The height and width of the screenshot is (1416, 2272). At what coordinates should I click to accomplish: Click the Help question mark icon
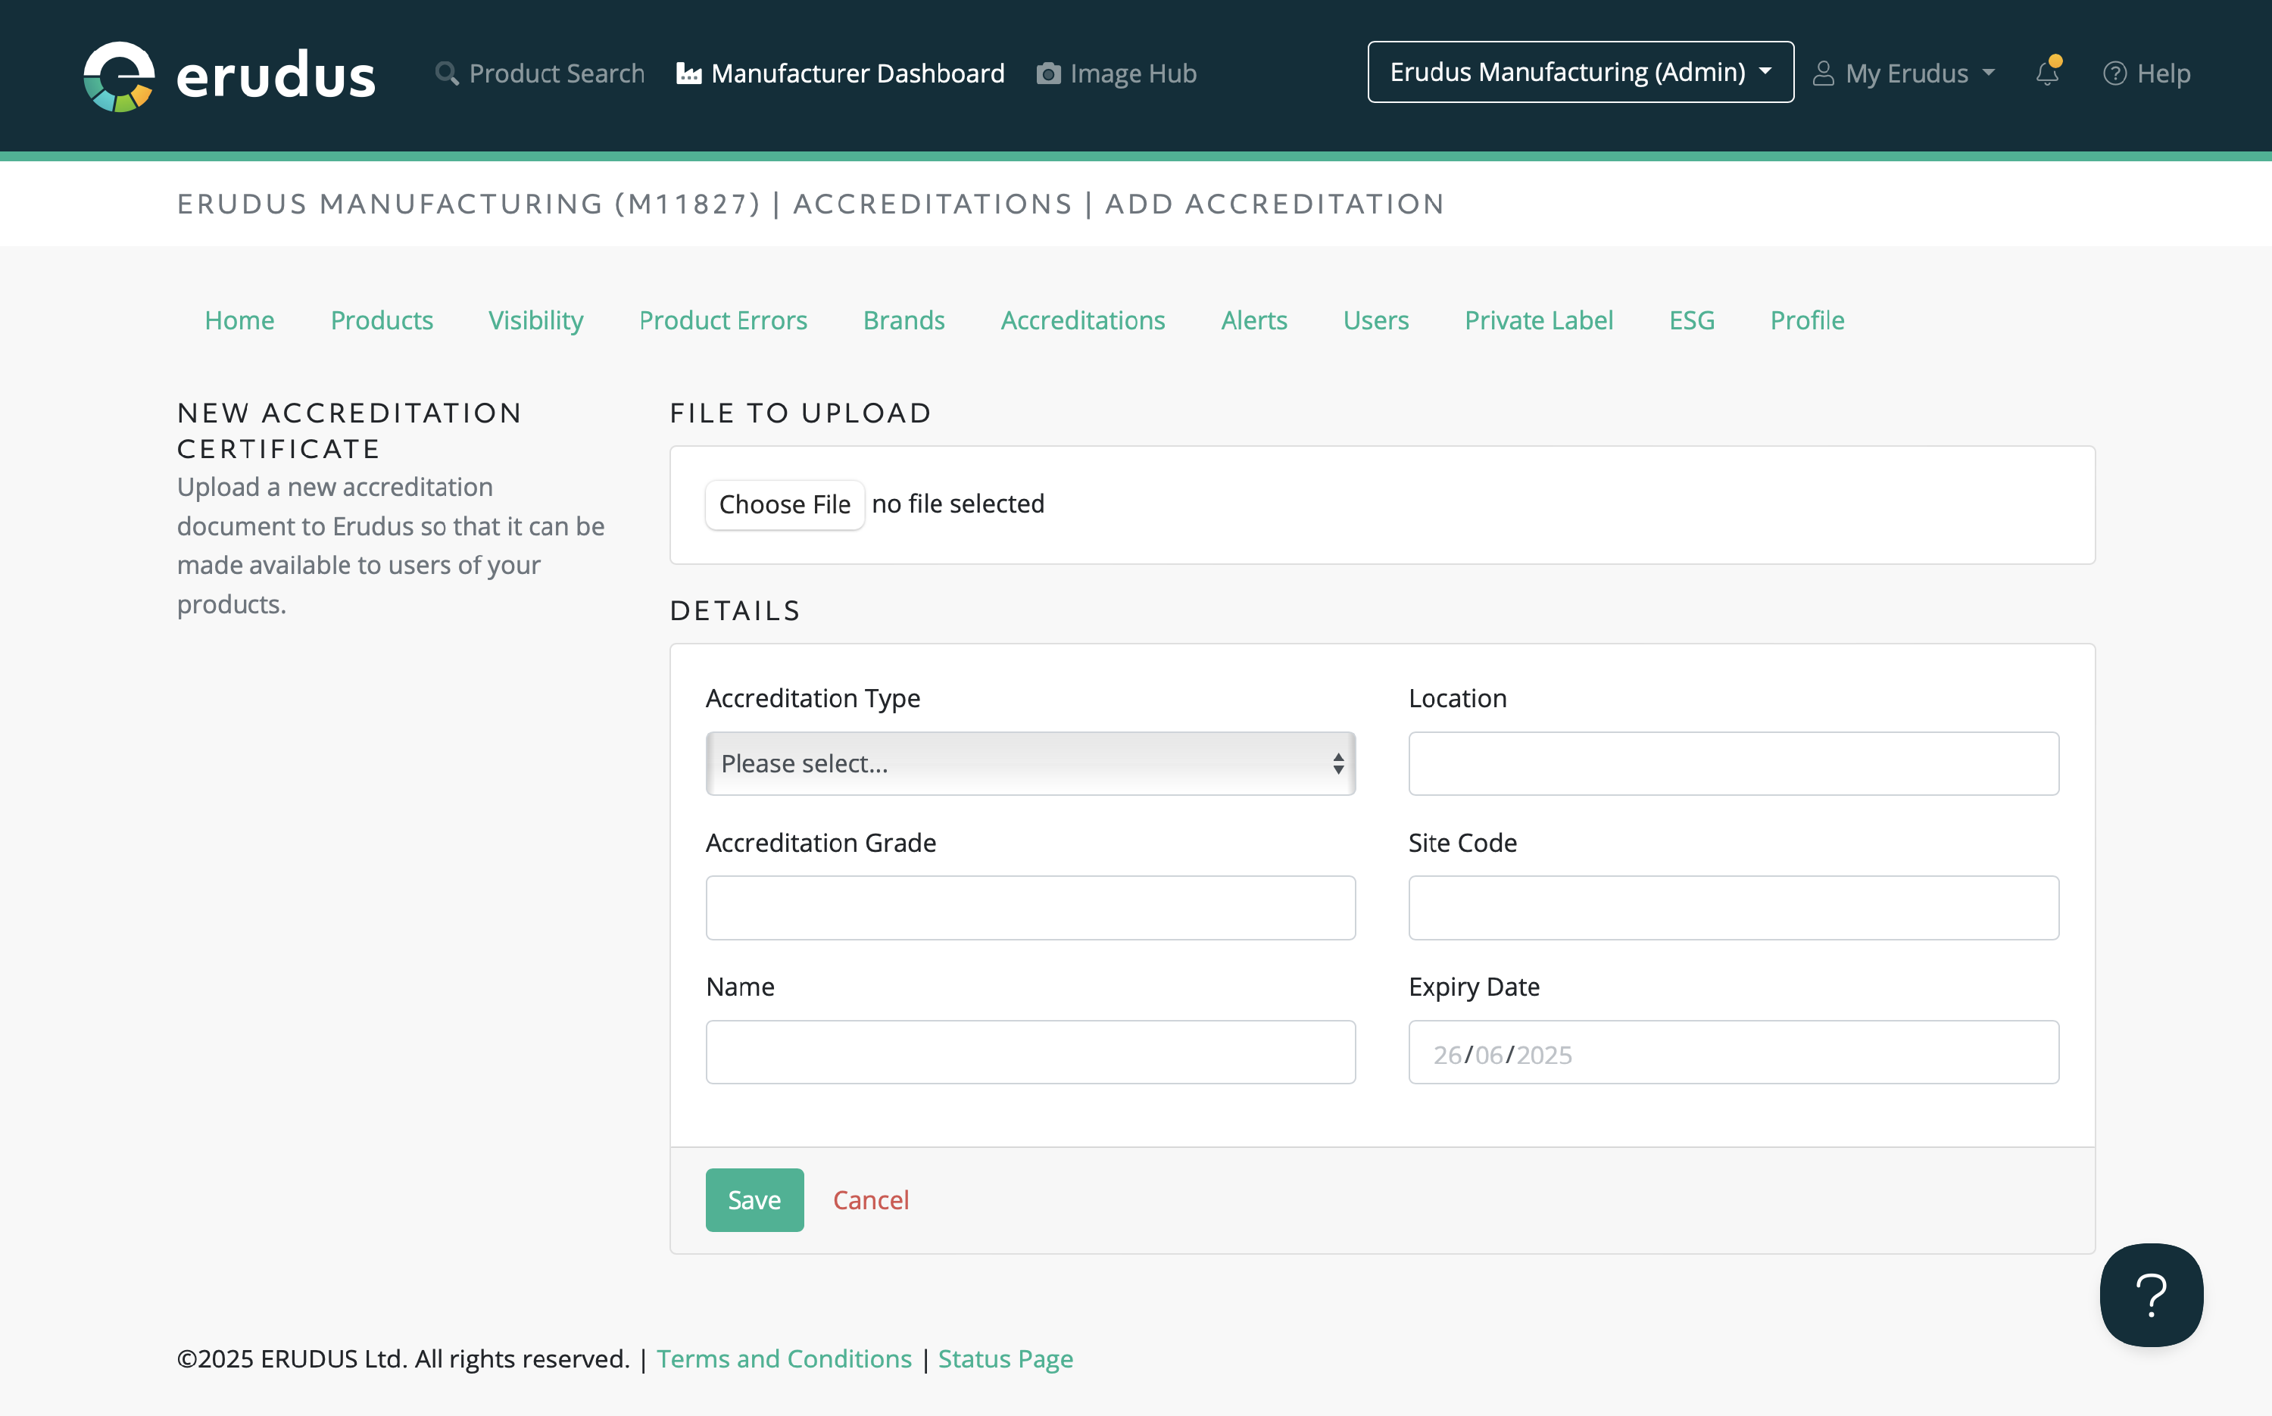[2114, 73]
